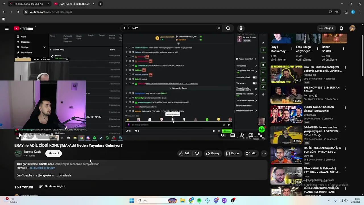This screenshot has height=205, width=364.
Task: Open Karma Kesit channel avatar
Action: [18, 153]
